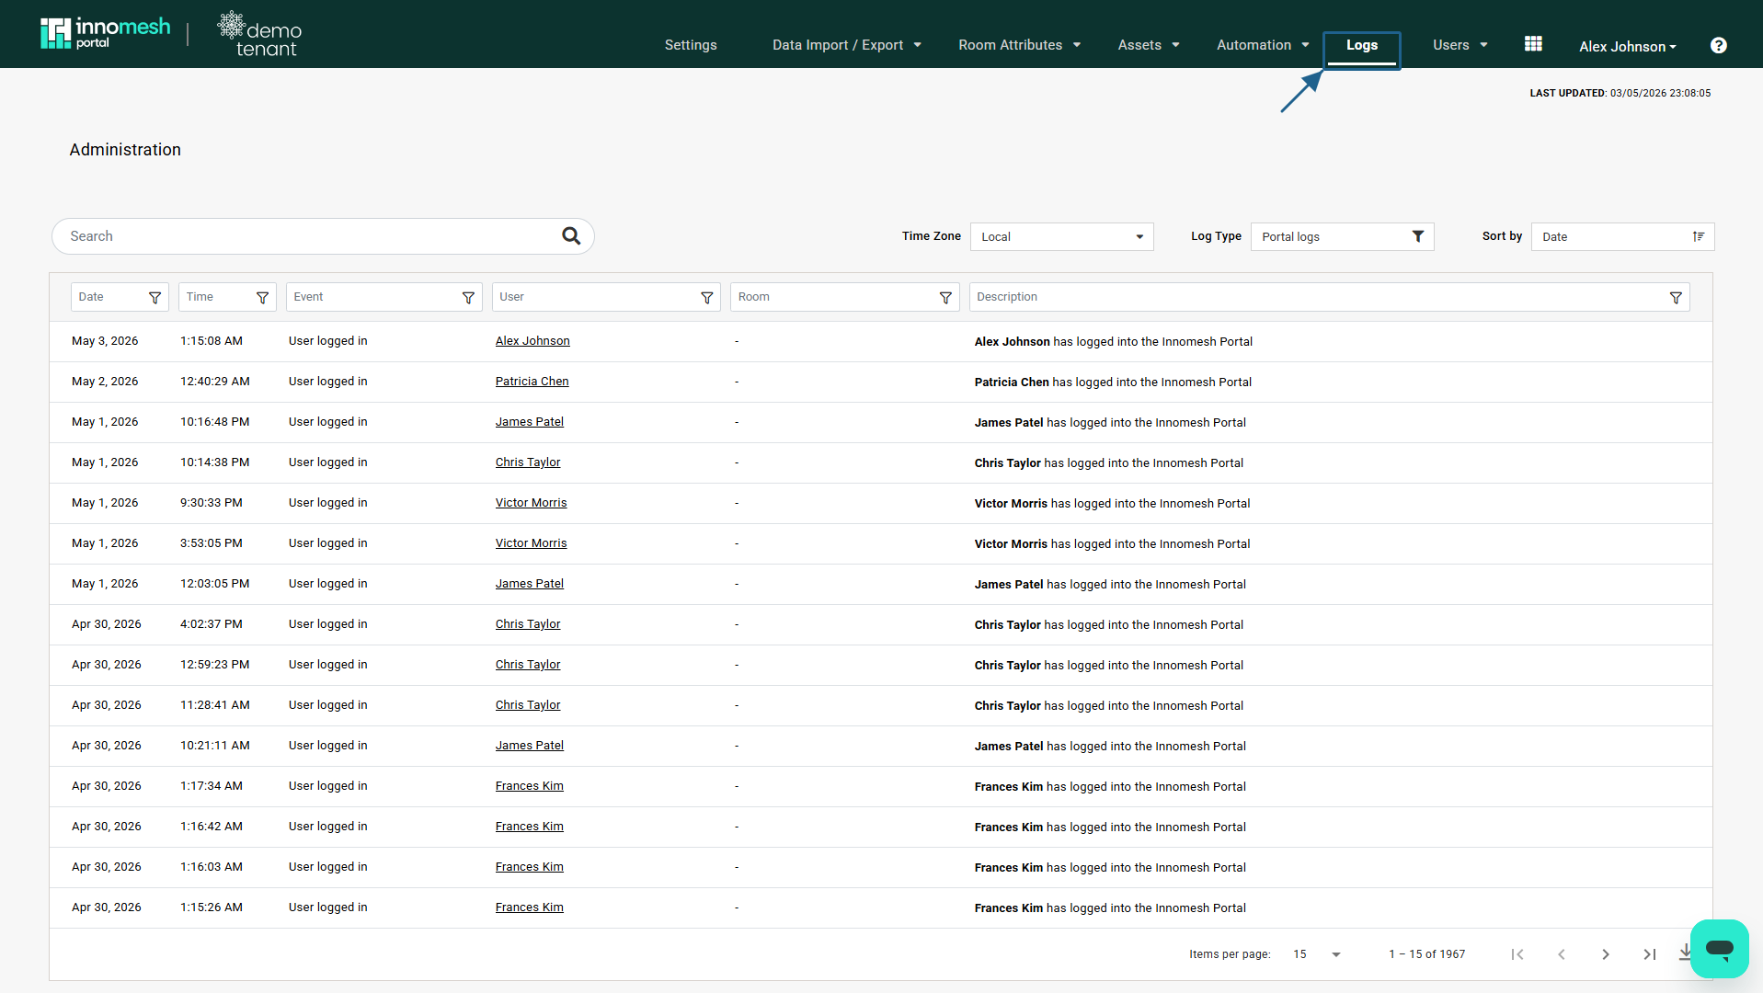The image size is (1763, 993).
Task: Expand the Automation menu
Action: coord(1263,45)
